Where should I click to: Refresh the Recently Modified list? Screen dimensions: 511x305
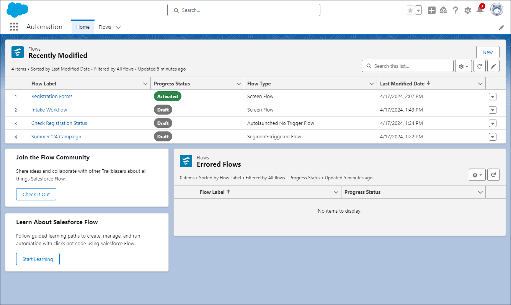(480, 66)
